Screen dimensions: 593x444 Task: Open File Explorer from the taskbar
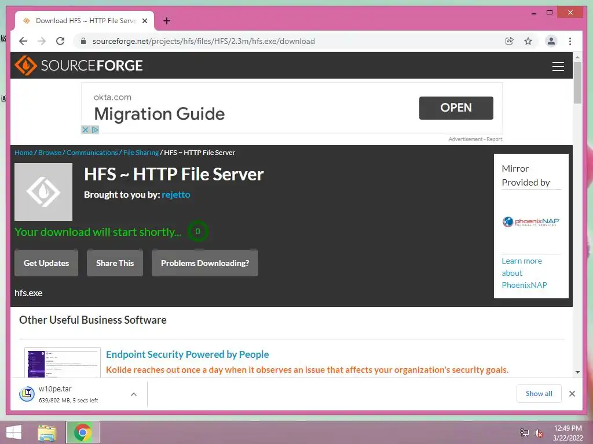coord(47,432)
